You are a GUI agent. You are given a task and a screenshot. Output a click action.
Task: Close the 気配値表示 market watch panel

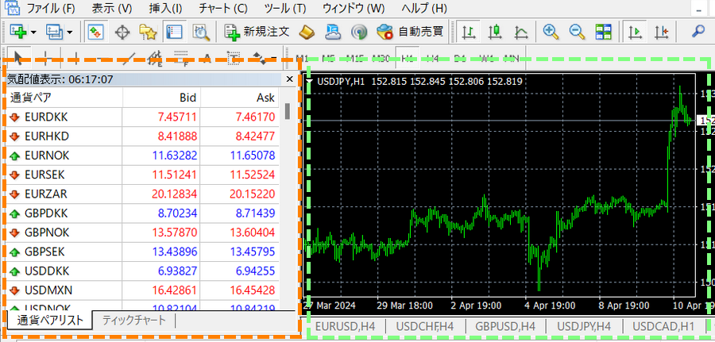click(289, 79)
